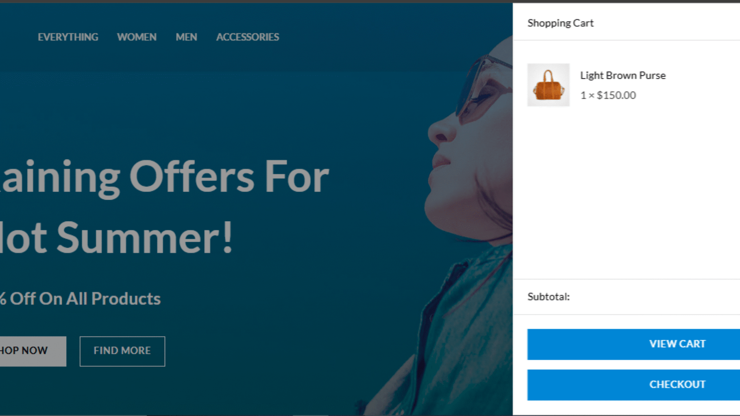Open the orange purse product thumbnail
Image resolution: width=740 pixels, height=416 pixels.
(x=549, y=85)
